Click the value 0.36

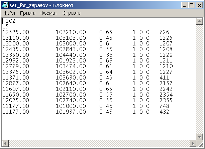tap(106, 55)
